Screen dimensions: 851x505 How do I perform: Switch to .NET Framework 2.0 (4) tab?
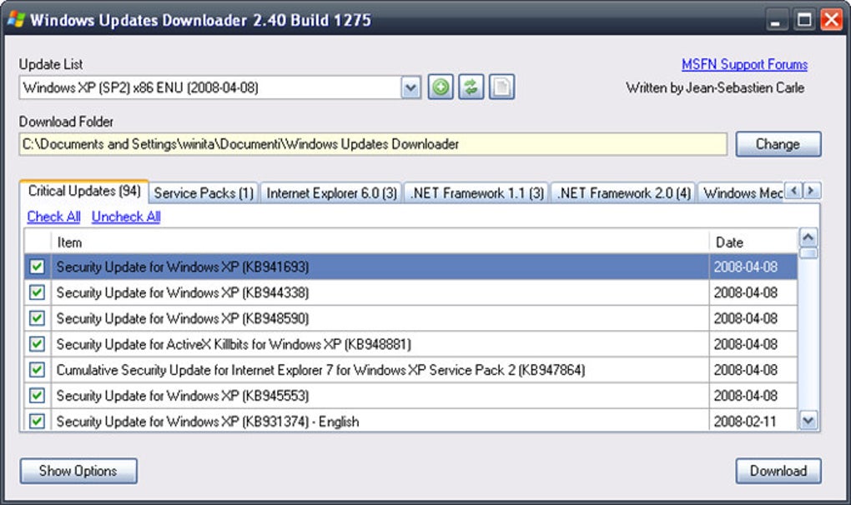[623, 193]
